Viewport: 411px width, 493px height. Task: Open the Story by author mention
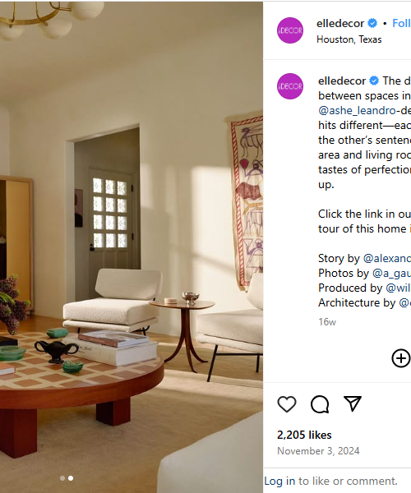tap(387, 259)
